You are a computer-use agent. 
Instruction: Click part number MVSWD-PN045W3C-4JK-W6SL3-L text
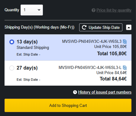[90, 67]
